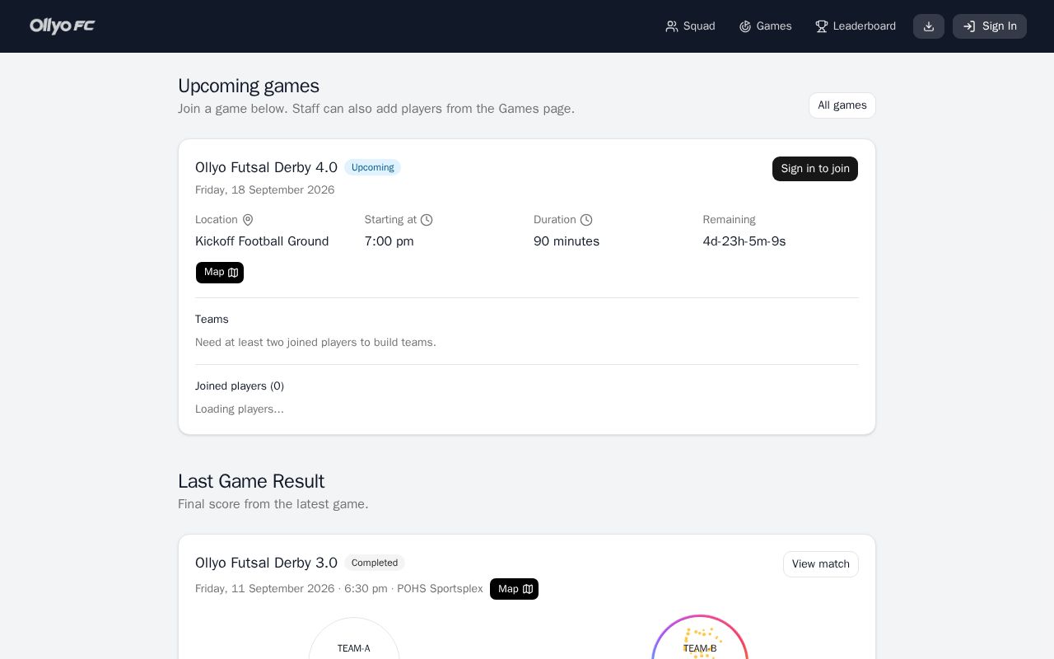Click the Upcoming status badge
This screenshot has width=1054, height=659.
[373, 167]
